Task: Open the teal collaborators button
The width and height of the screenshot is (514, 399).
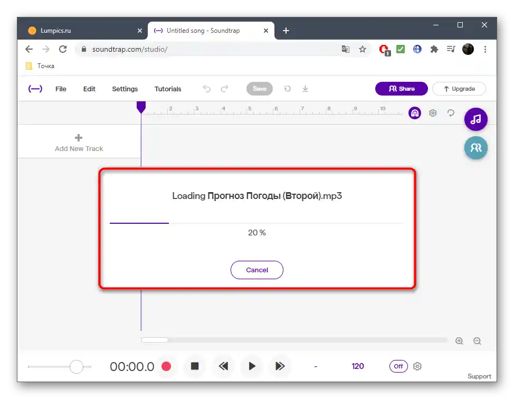Action: [x=476, y=148]
